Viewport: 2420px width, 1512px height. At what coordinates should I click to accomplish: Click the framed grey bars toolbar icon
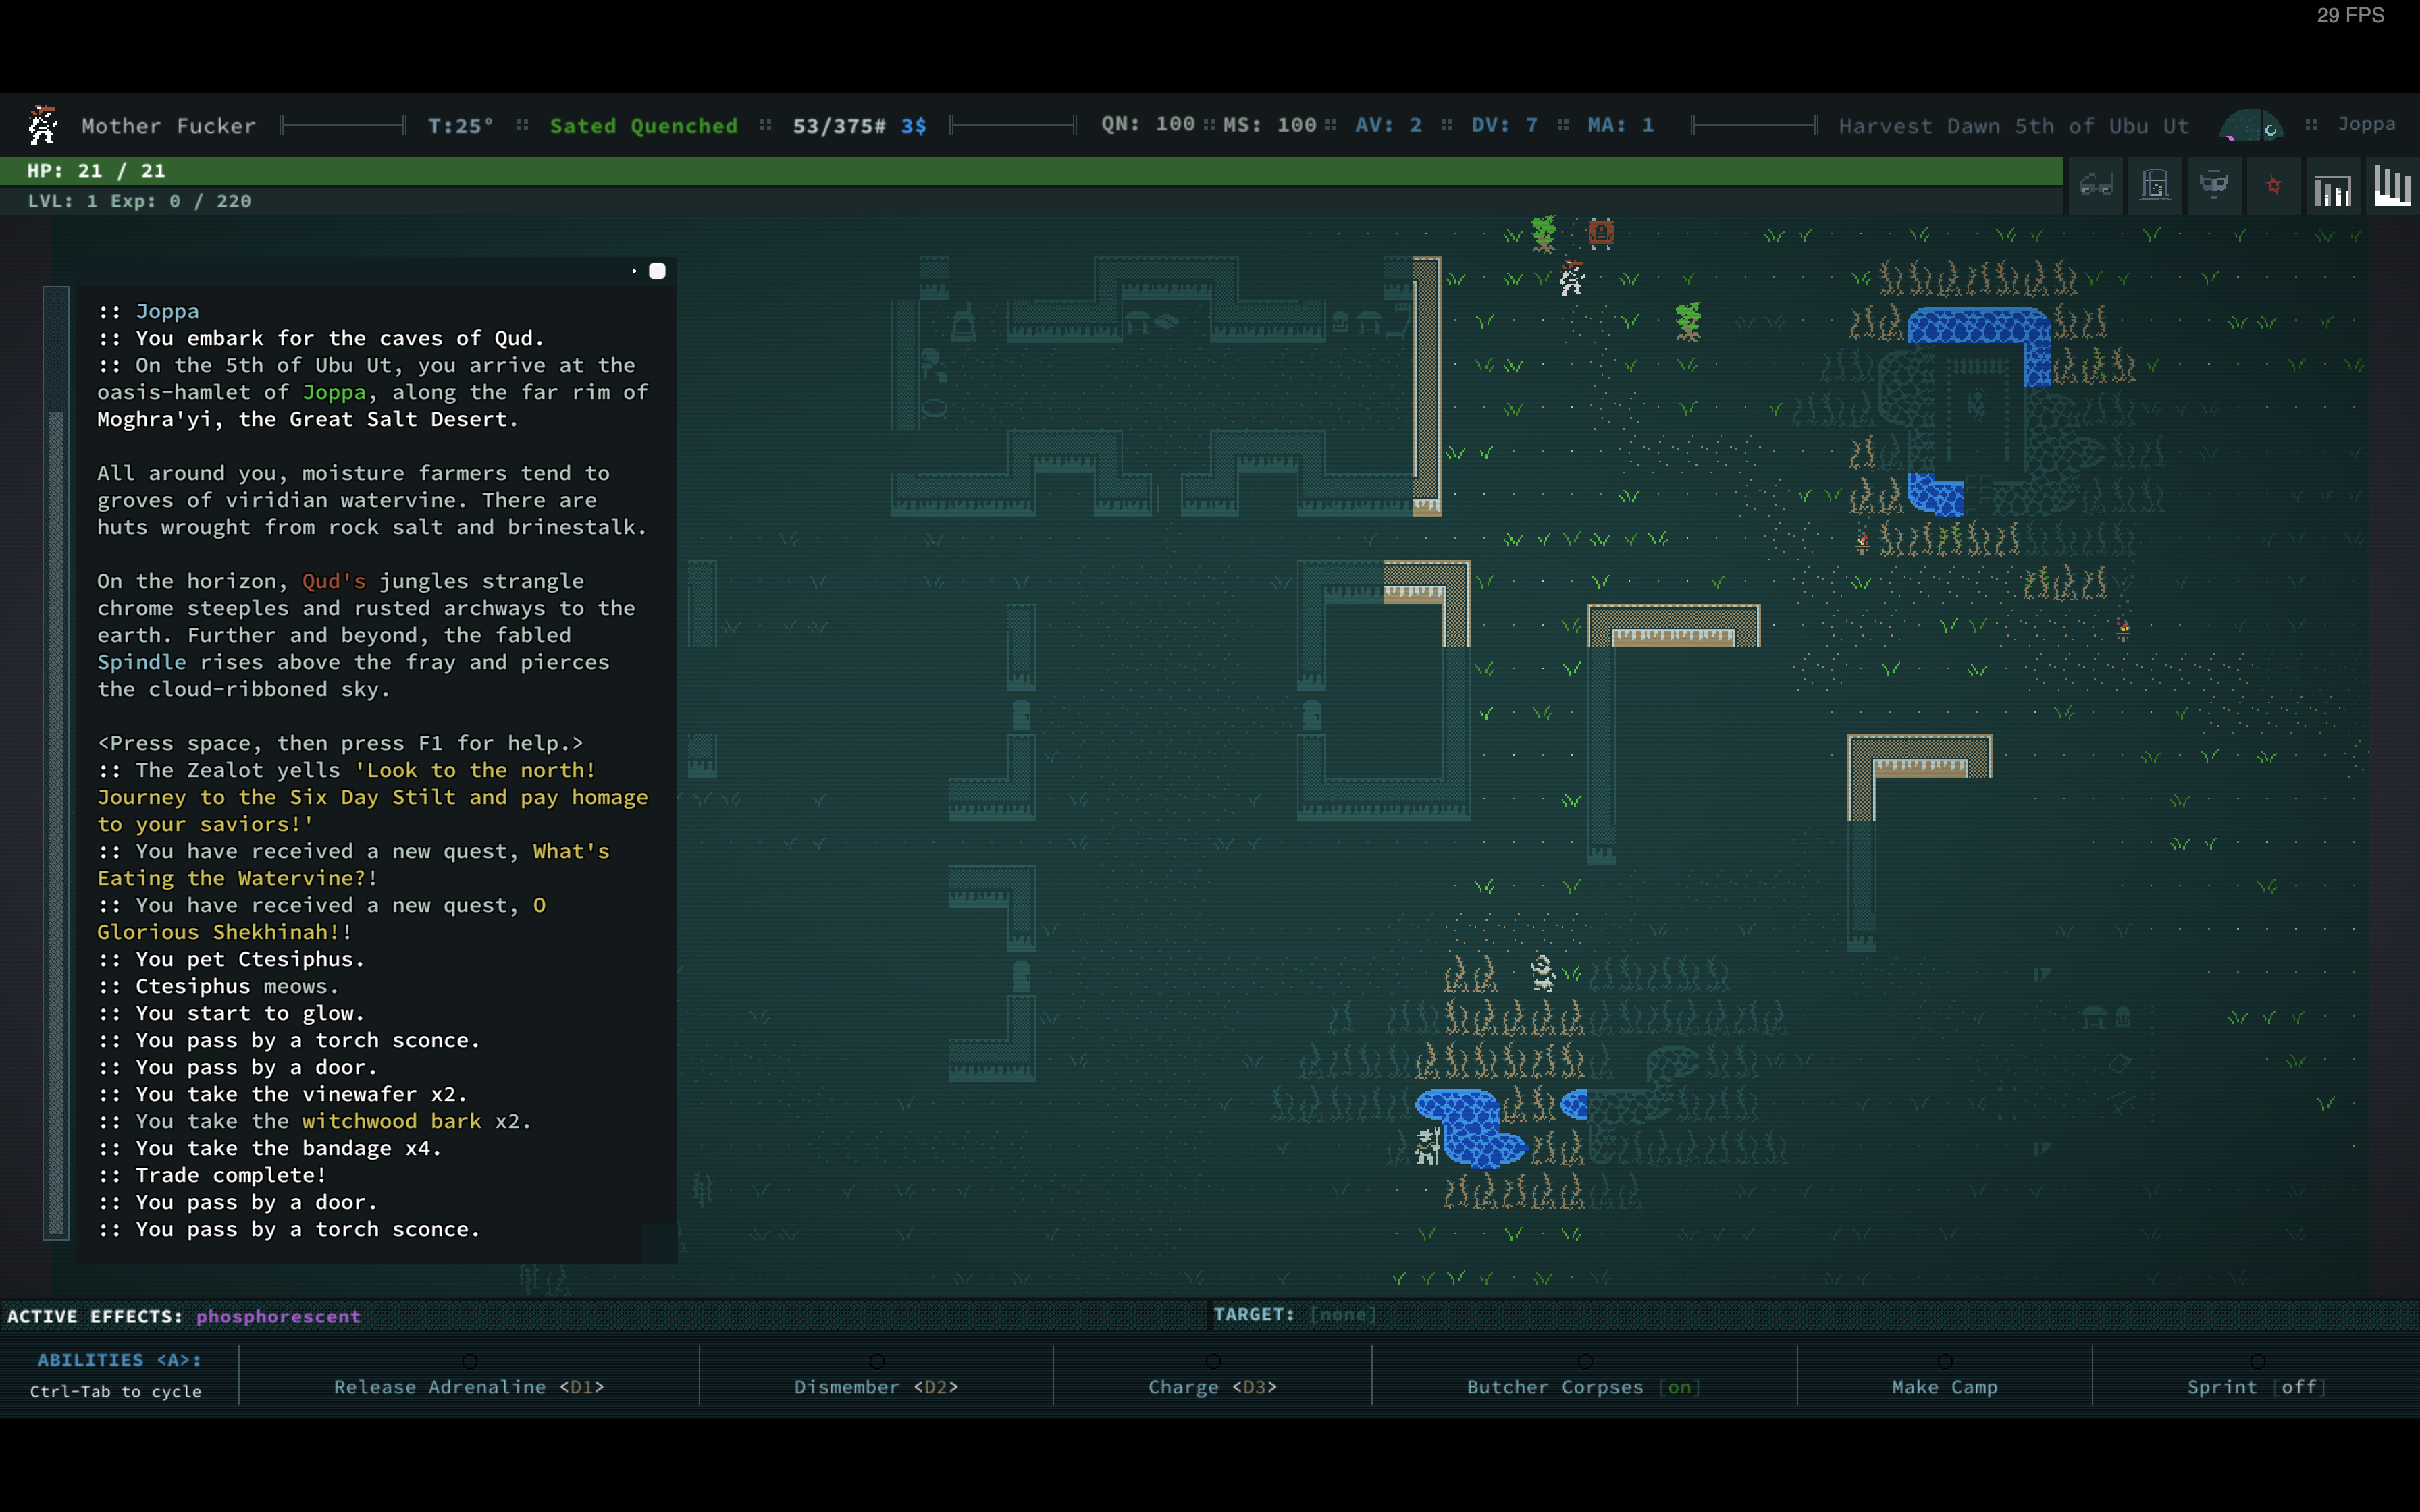click(2332, 186)
